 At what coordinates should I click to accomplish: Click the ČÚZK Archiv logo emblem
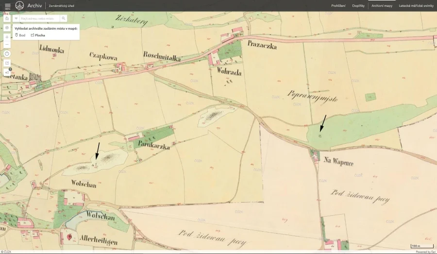(x=19, y=5)
